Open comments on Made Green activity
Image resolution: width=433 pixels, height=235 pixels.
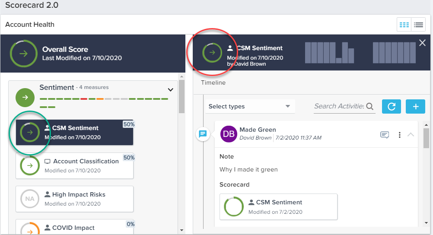click(385, 134)
